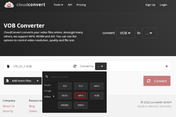Click the Add more Files button
The height and width of the screenshot is (117, 176).
(22, 81)
